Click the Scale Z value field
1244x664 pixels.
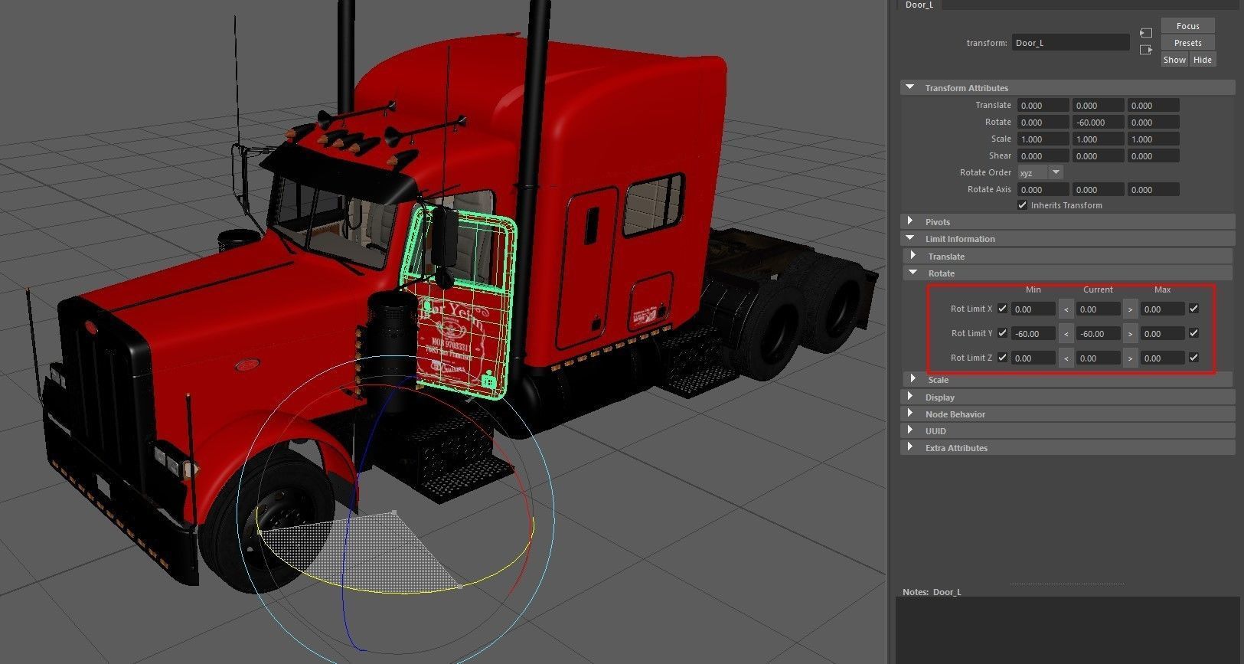coord(1154,139)
